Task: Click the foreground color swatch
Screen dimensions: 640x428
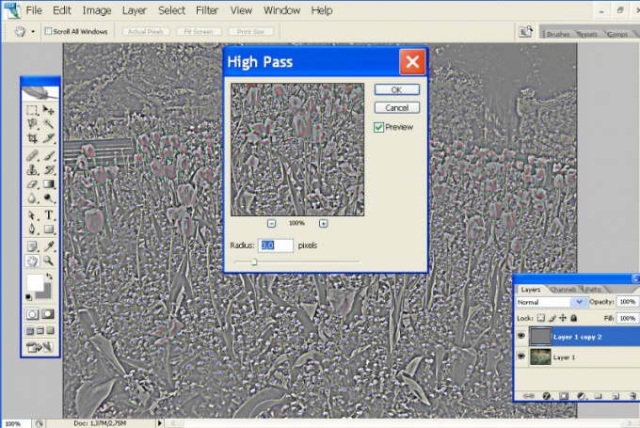Action: click(x=35, y=282)
